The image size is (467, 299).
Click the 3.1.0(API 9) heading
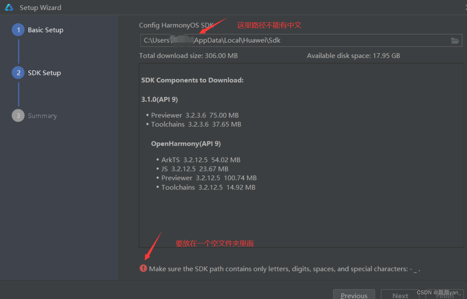pos(159,100)
